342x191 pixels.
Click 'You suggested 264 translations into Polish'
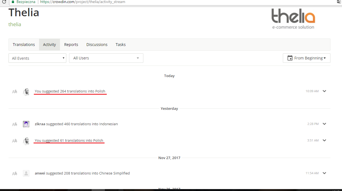(70, 91)
